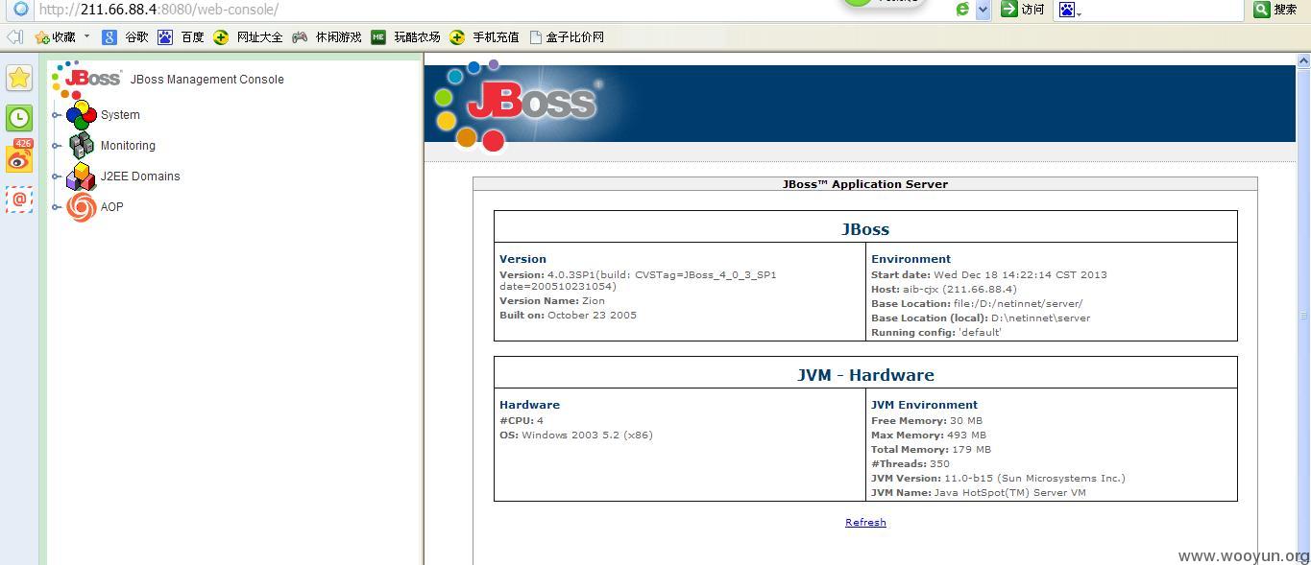Click the page icon left of URL

click(x=20, y=10)
